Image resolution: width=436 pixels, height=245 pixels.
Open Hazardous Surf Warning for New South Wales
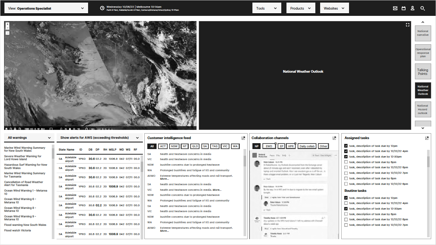(26, 166)
